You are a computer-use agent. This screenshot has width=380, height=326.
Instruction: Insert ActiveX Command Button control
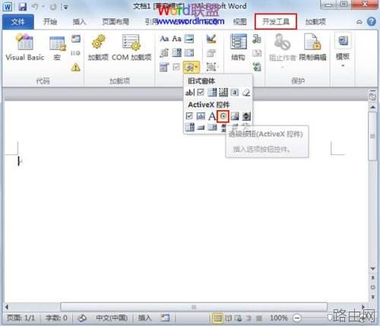pos(201,127)
